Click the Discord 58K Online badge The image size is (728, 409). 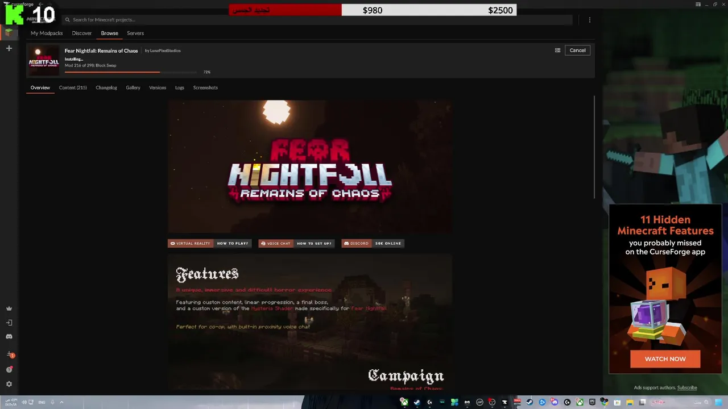373,243
